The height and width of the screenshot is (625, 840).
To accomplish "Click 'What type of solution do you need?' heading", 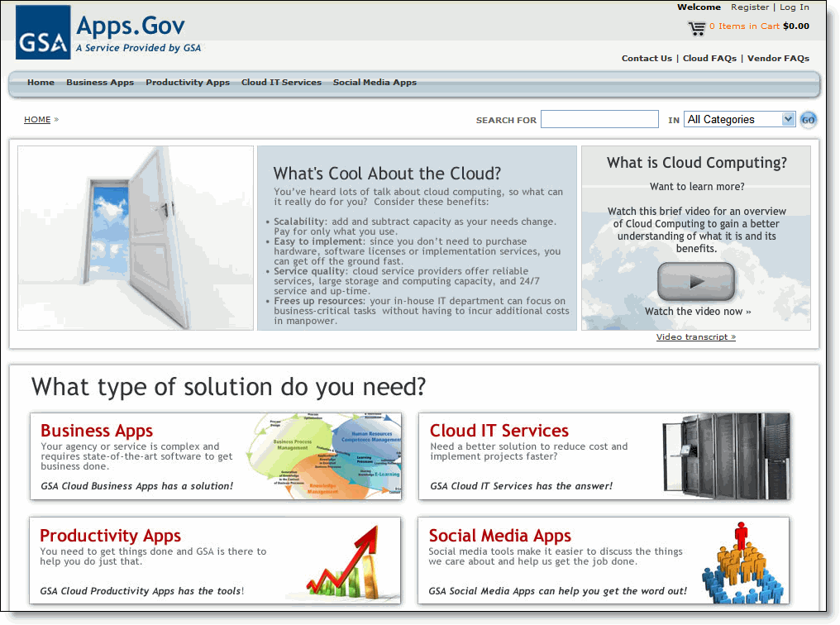I will tap(228, 387).
